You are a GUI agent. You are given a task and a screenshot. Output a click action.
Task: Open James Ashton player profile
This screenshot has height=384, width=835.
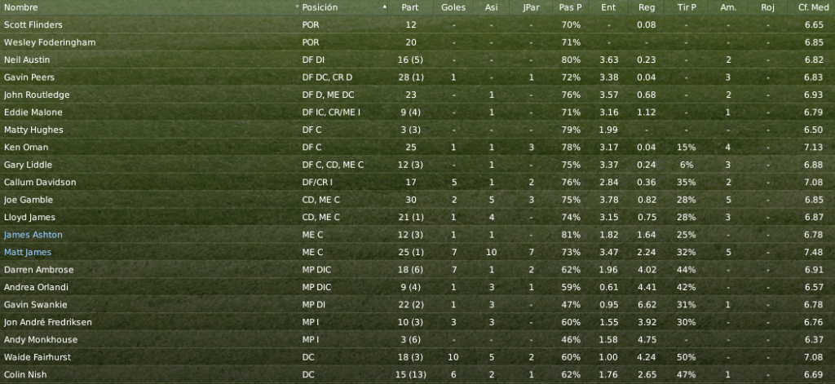[33, 234]
